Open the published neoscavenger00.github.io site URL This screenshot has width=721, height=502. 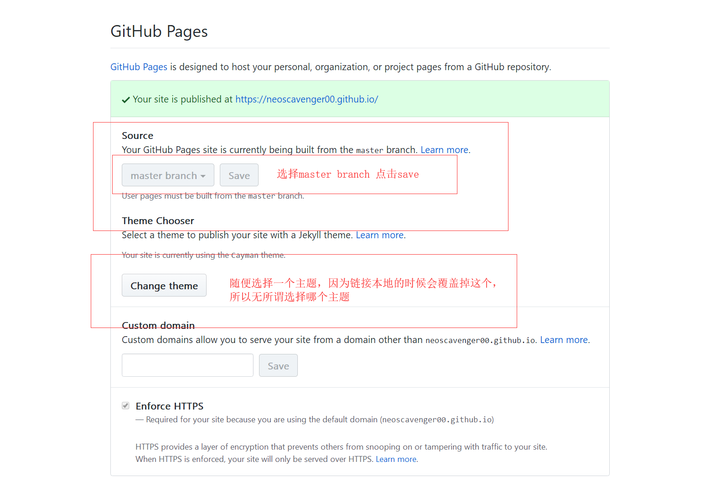pyautogui.click(x=306, y=99)
